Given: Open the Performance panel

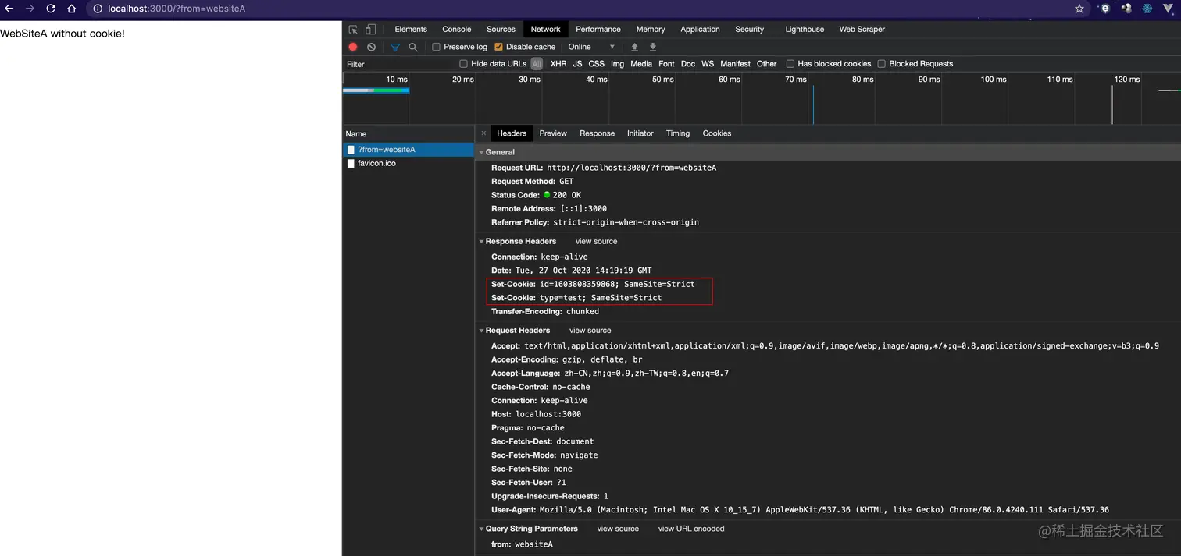Looking at the screenshot, I should pos(598,29).
